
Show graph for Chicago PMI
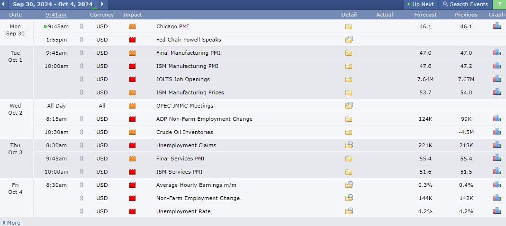tap(497, 26)
